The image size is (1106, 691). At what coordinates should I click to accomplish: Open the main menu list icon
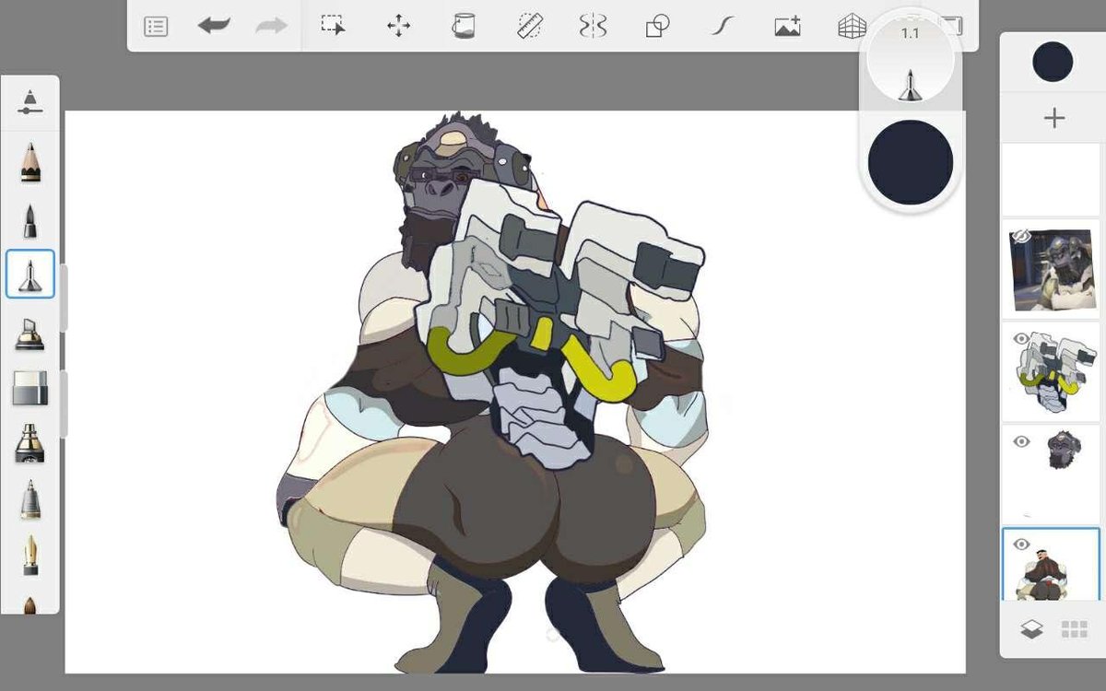[156, 26]
